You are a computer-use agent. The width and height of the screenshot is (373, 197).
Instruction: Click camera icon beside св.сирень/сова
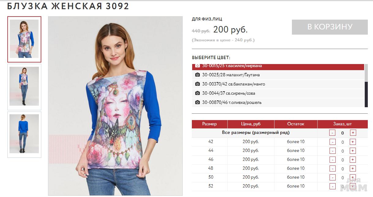[x=197, y=93]
